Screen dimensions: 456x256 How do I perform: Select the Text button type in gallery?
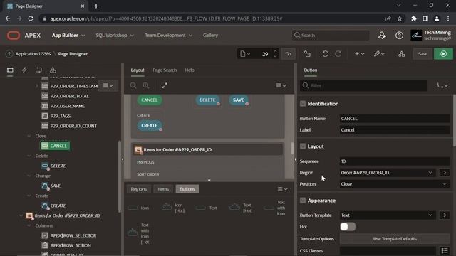pyautogui.click(x=206, y=208)
